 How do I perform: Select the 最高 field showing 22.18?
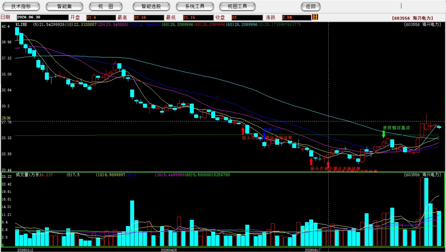[149, 17]
